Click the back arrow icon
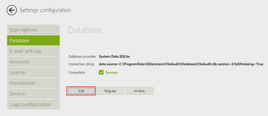The width and height of the screenshot is (268, 116). [x=11, y=10]
